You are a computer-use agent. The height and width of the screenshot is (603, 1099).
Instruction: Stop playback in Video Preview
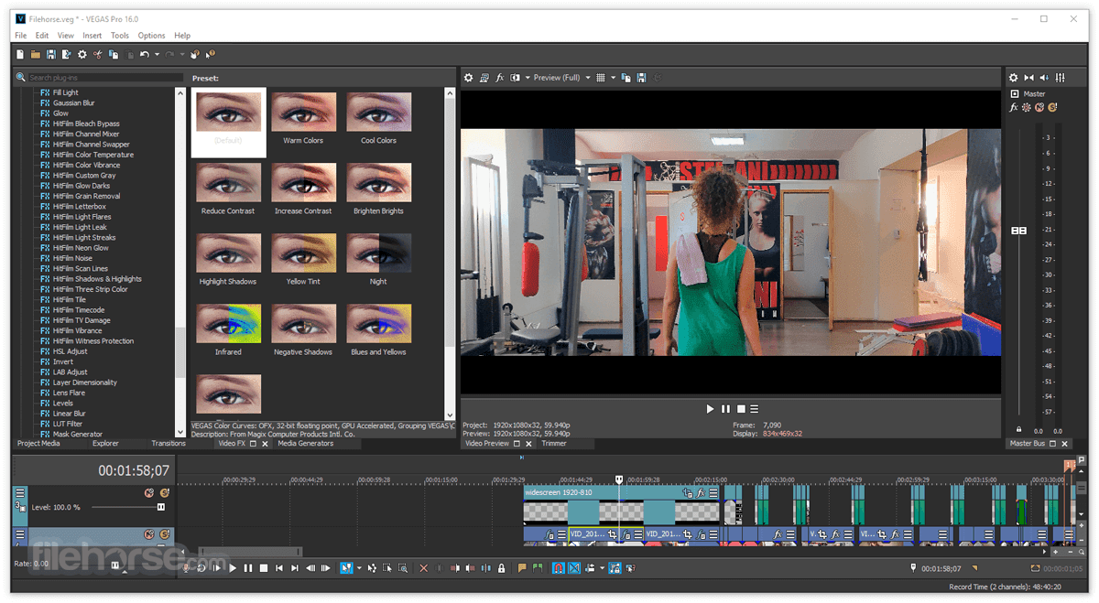click(x=741, y=409)
